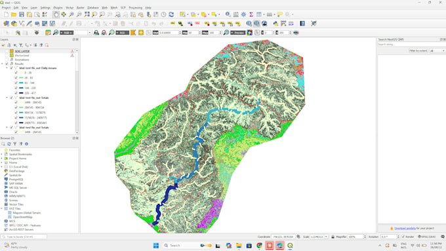Open the Raster menu
This screenshot has width=446, height=251.
click(81, 8)
